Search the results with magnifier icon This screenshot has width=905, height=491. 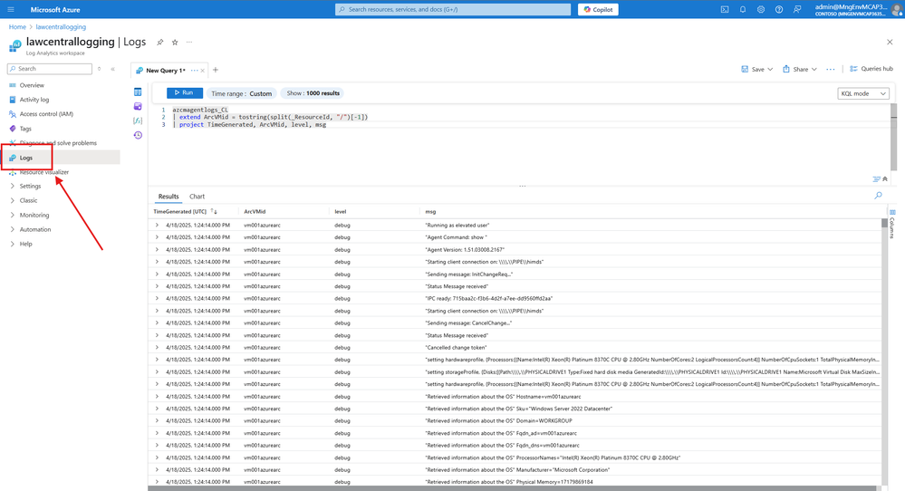(x=878, y=196)
